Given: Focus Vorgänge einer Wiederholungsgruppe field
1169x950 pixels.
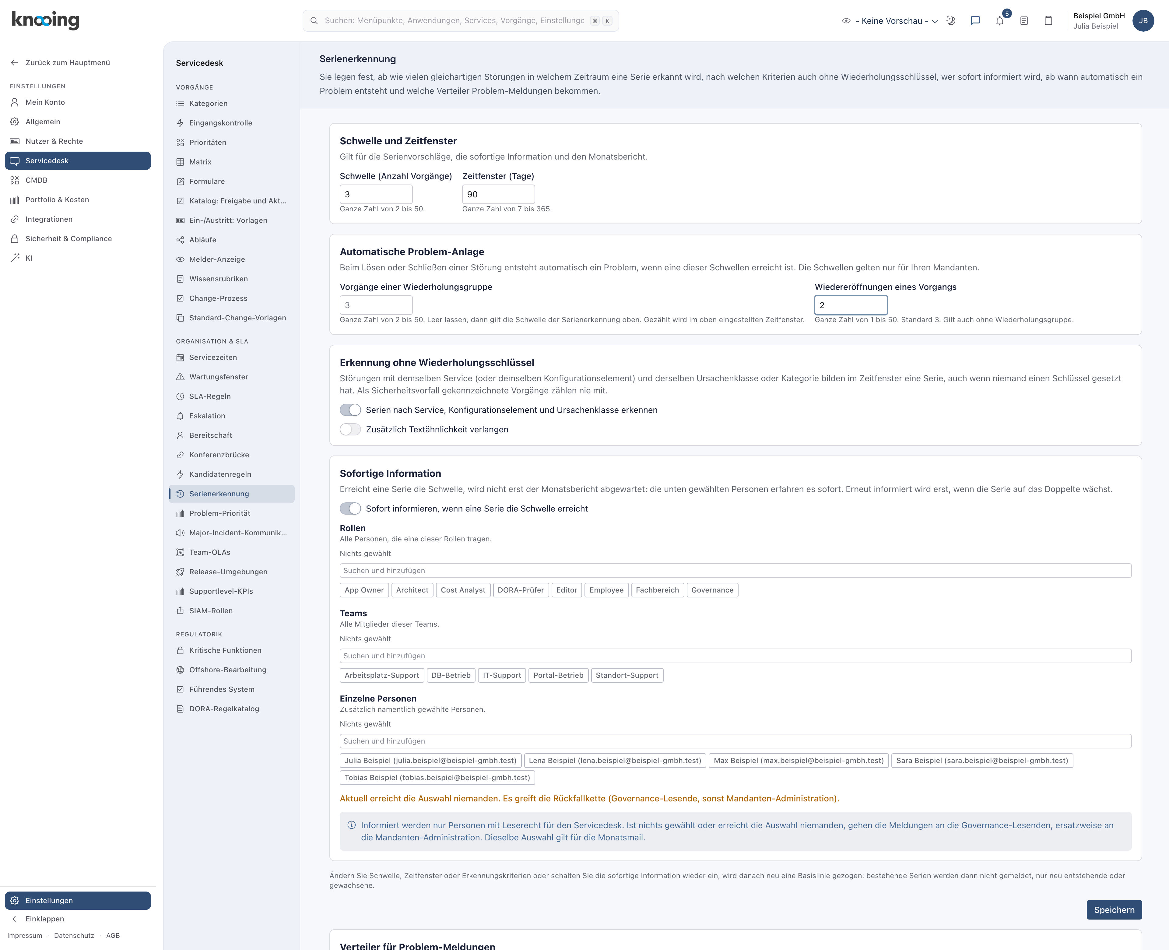Looking at the screenshot, I should pos(376,305).
